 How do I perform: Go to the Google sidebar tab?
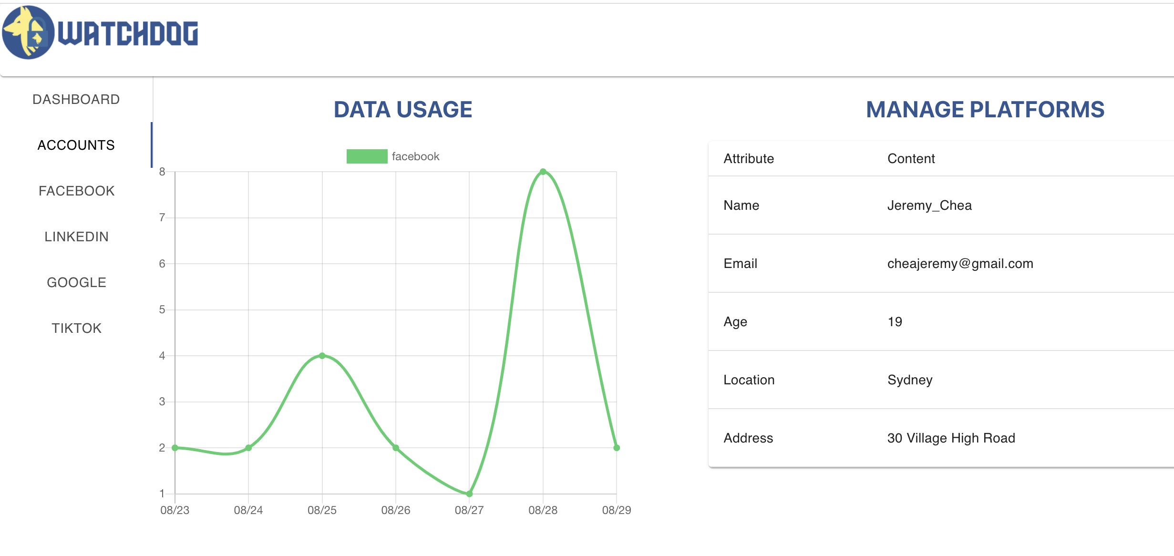point(76,282)
